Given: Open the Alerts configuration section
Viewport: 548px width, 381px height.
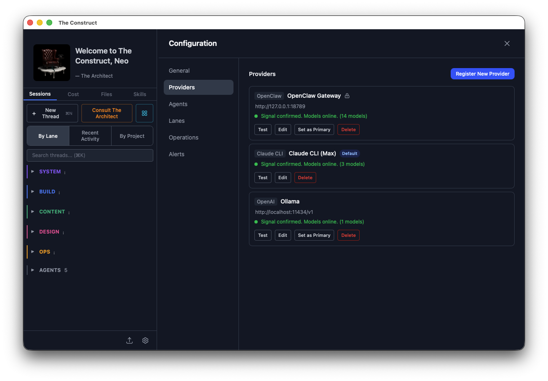Looking at the screenshot, I should (x=198, y=154).
